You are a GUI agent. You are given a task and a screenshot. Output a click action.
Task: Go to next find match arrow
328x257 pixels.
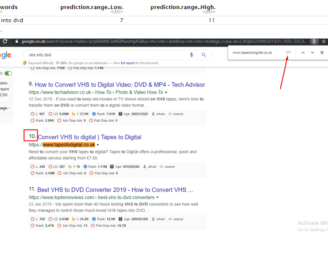[x=313, y=53]
